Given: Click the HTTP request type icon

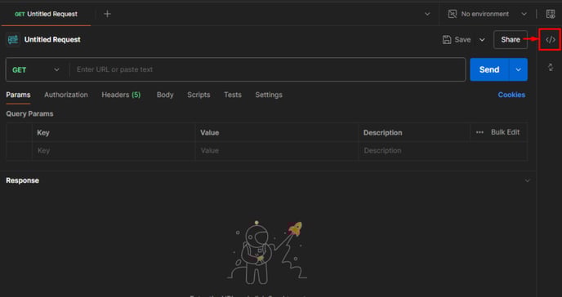Looking at the screenshot, I should (13, 39).
